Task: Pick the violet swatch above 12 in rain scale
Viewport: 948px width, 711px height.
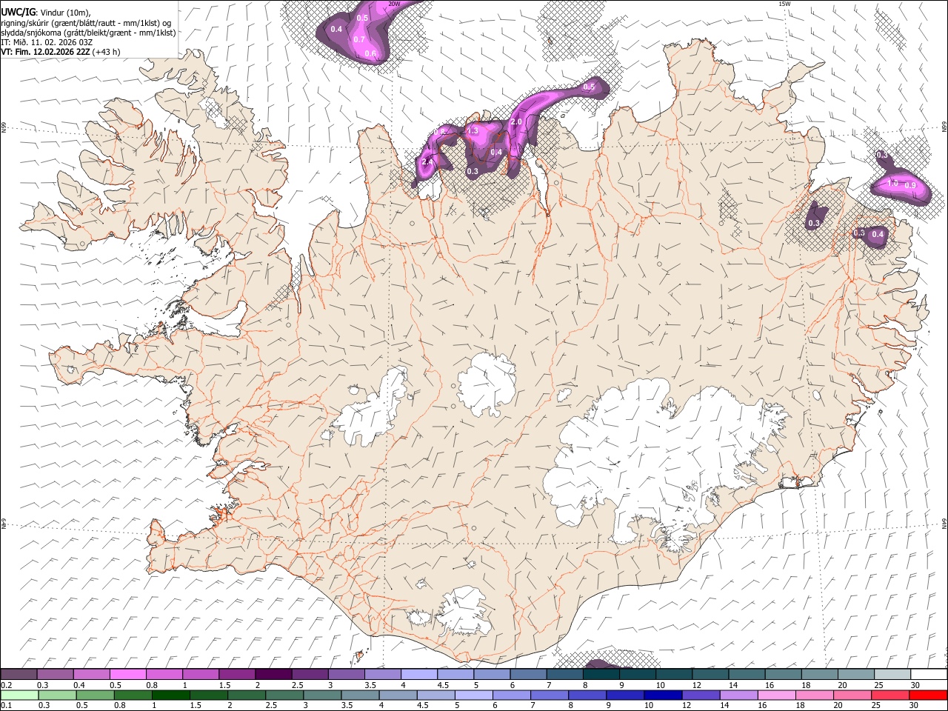Action: tap(701, 695)
